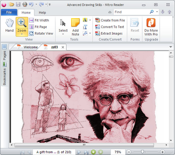This screenshot has width=175, height=155.
Task: Jump to the next search result arrow
Action: [162, 12]
